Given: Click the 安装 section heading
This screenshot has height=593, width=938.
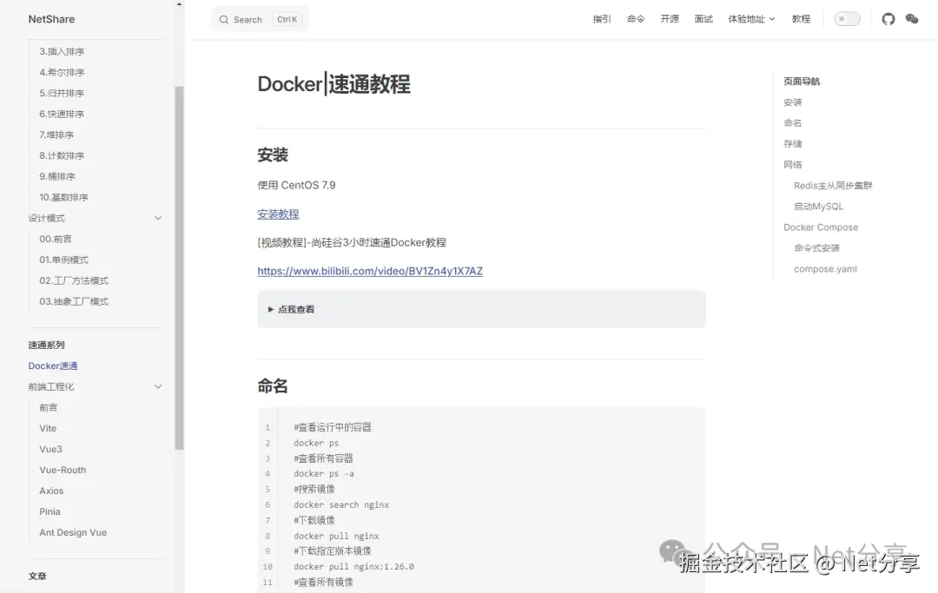Looking at the screenshot, I should (x=273, y=155).
